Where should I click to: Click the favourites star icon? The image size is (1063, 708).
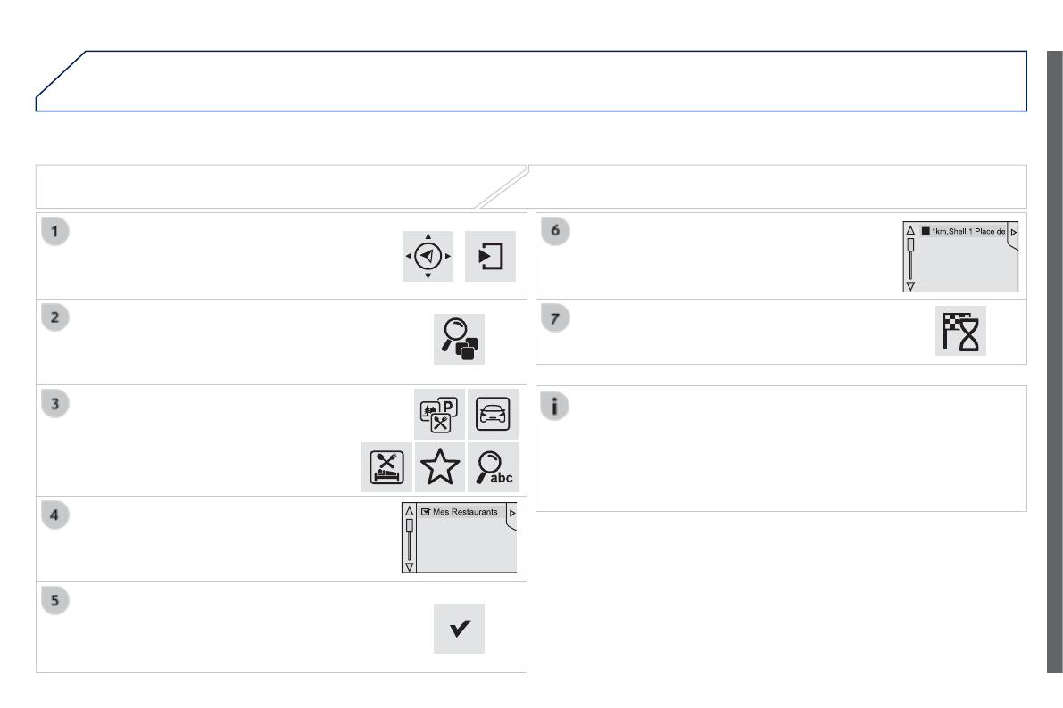click(x=439, y=467)
